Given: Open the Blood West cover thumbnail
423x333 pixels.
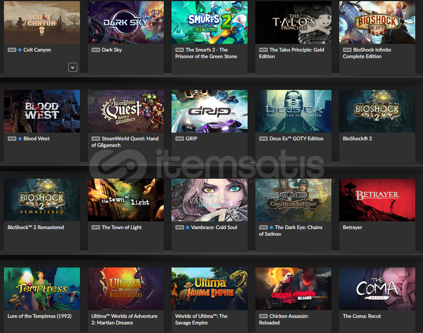Looking at the screenshot, I should click(x=42, y=111).
